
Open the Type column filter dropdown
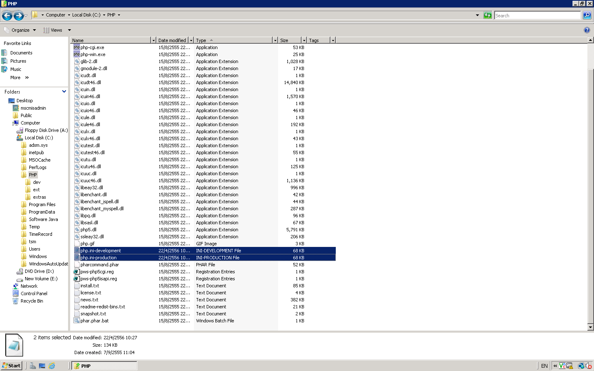pos(275,40)
